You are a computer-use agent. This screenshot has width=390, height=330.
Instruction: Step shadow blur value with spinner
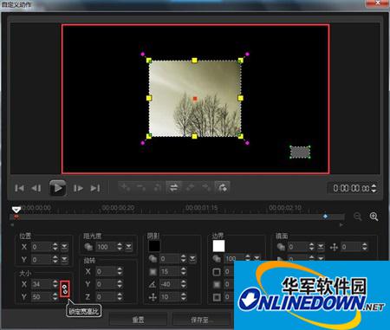pos(184,272)
